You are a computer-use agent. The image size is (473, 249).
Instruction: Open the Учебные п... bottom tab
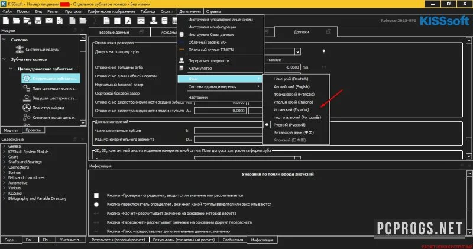coord(71,240)
